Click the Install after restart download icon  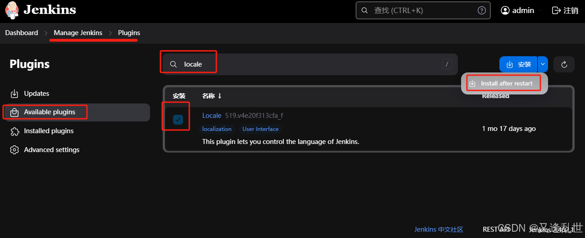472,83
